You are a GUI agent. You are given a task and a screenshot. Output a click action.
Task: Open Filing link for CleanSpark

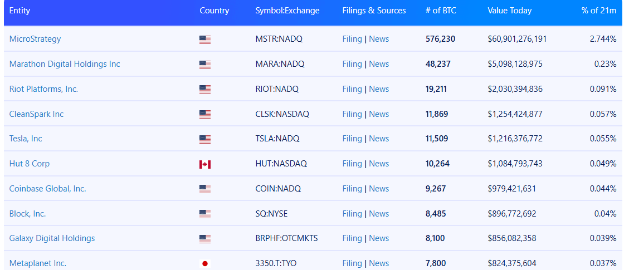pyautogui.click(x=352, y=114)
